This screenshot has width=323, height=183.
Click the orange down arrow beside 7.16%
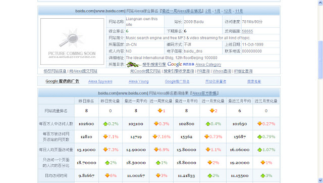coord(155,136)
